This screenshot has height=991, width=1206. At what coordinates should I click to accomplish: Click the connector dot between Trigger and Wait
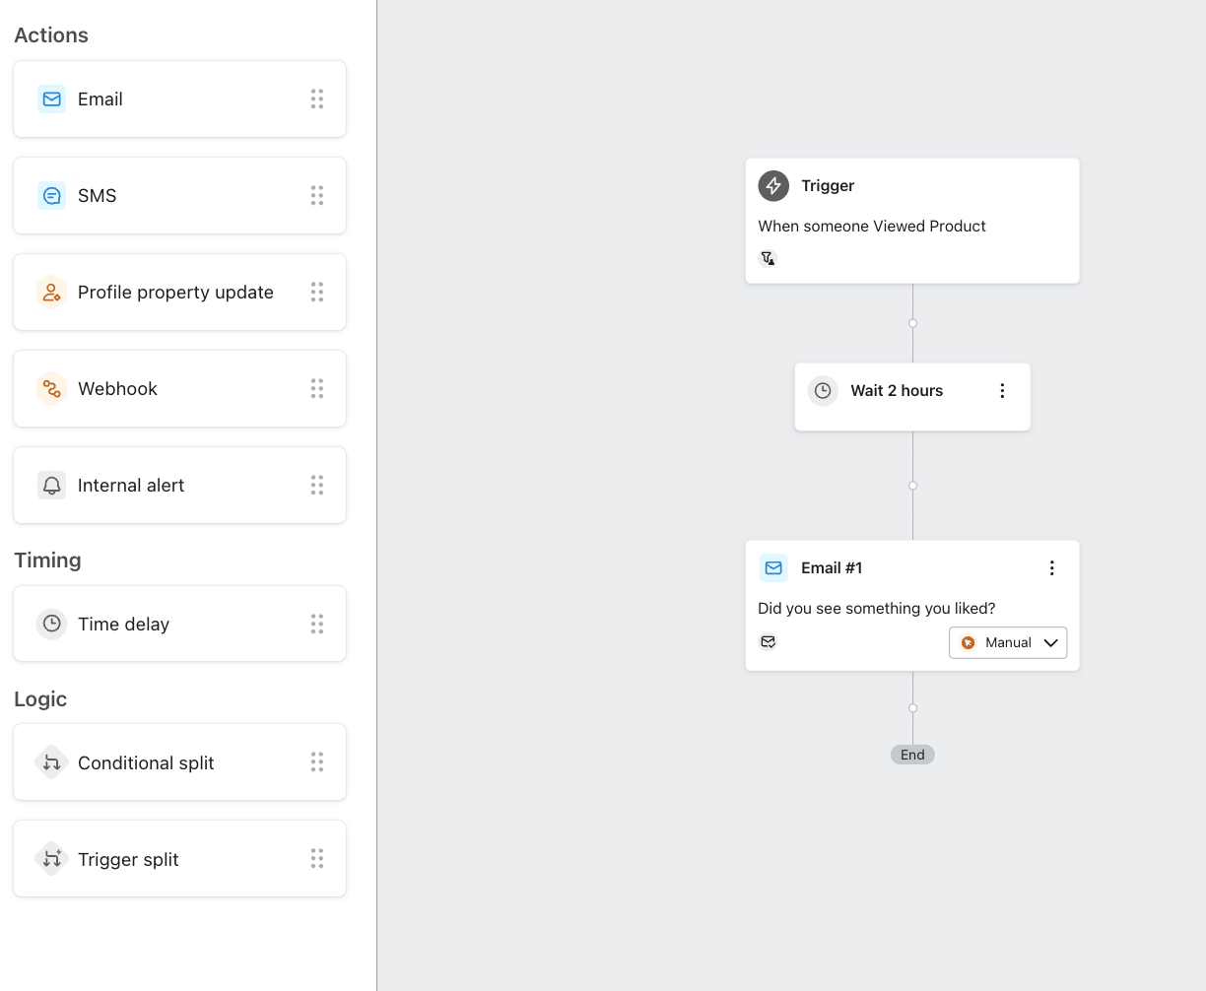pyautogui.click(x=912, y=323)
